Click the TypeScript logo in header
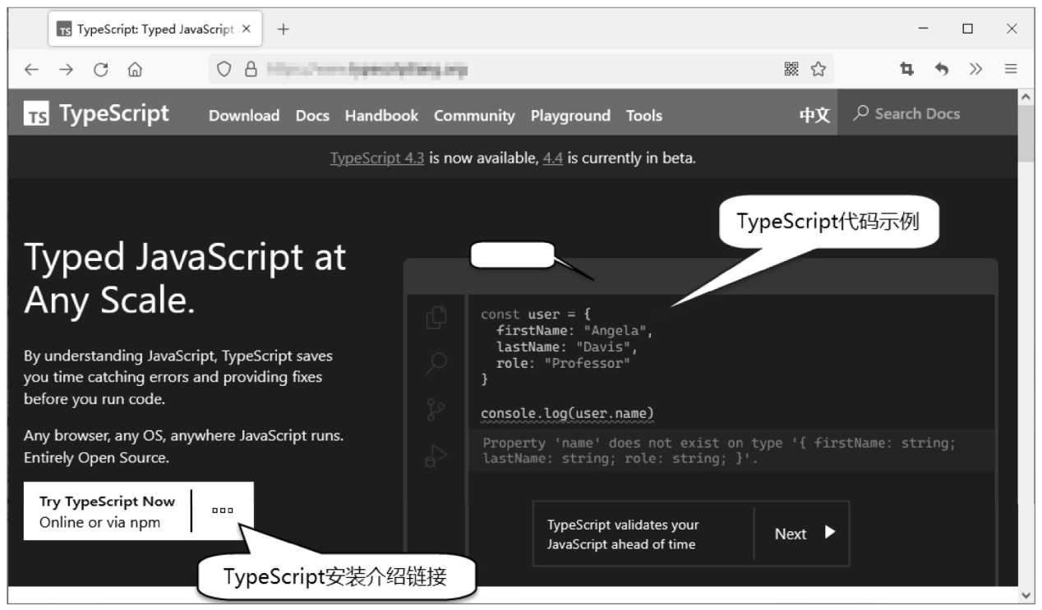Image resolution: width=1042 pixels, height=610 pixels. pyautogui.click(x=96, y=113)
